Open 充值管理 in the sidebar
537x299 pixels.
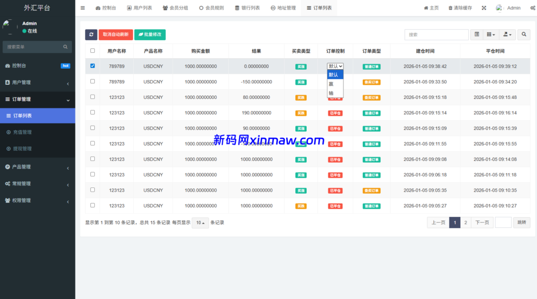[37, 132]
